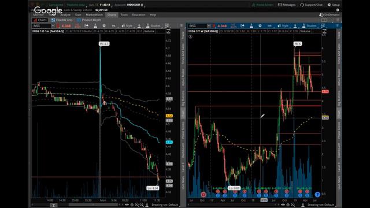Click zoom magnifier below right chart
This screenshot has width=370, height=208.
pos(293,205)
